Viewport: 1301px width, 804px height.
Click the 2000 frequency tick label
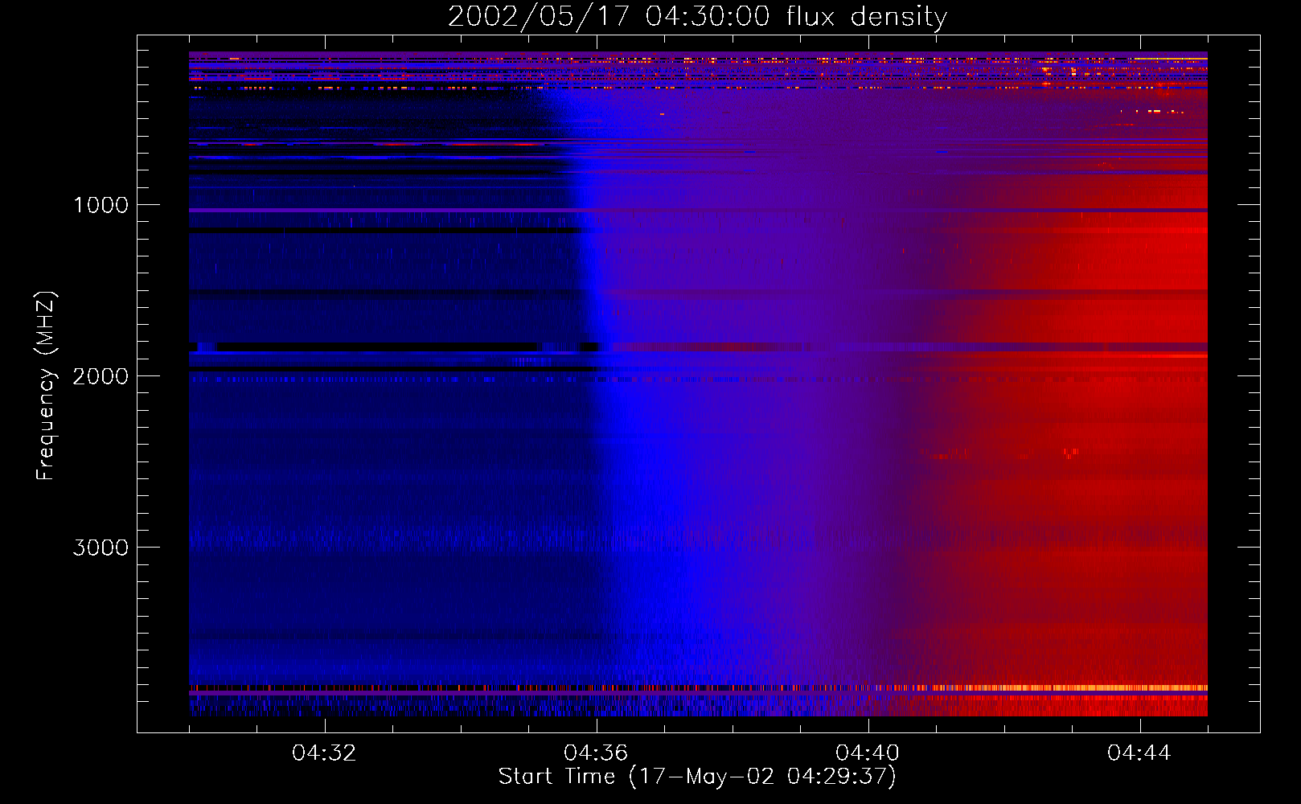click(101, 376)
